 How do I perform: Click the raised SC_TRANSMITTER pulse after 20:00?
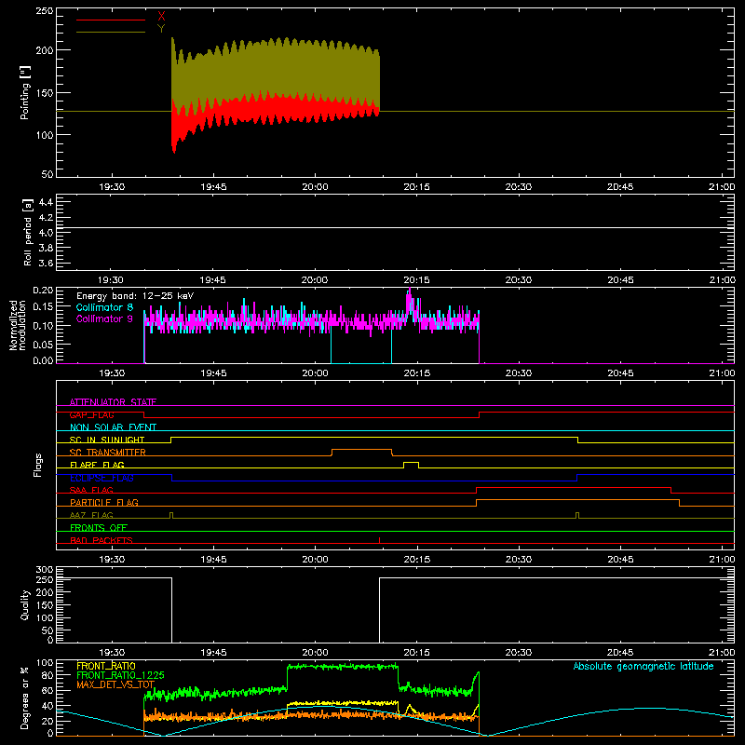(x=361, y=450)
